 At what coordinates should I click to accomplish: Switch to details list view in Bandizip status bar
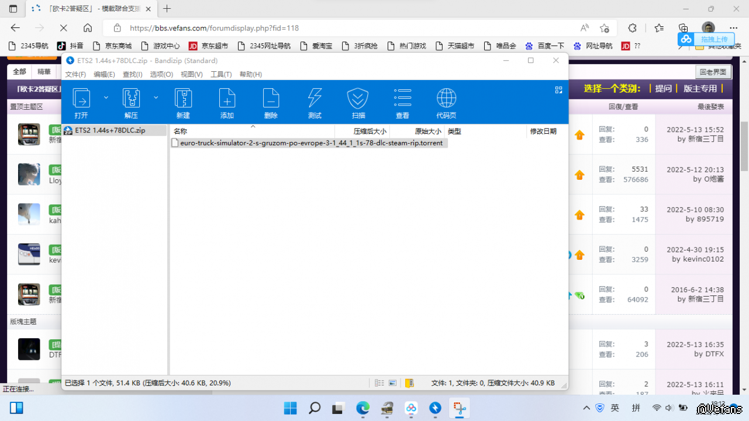pos(379,383)
